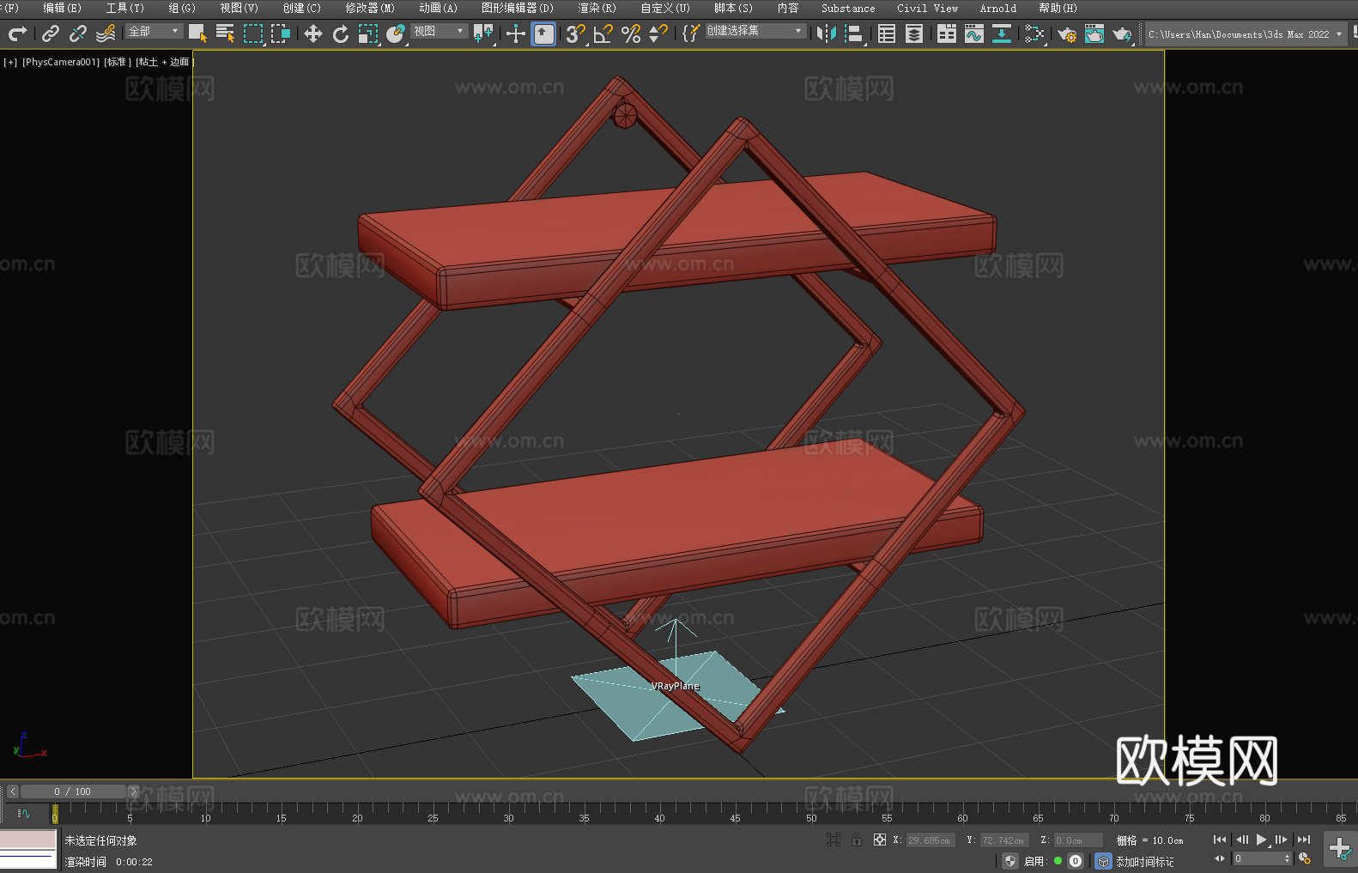The height and width of the screenshot is (873, 1358).
Task: Click '添加时间标记' add time tag
Action: coord(1144,861)
